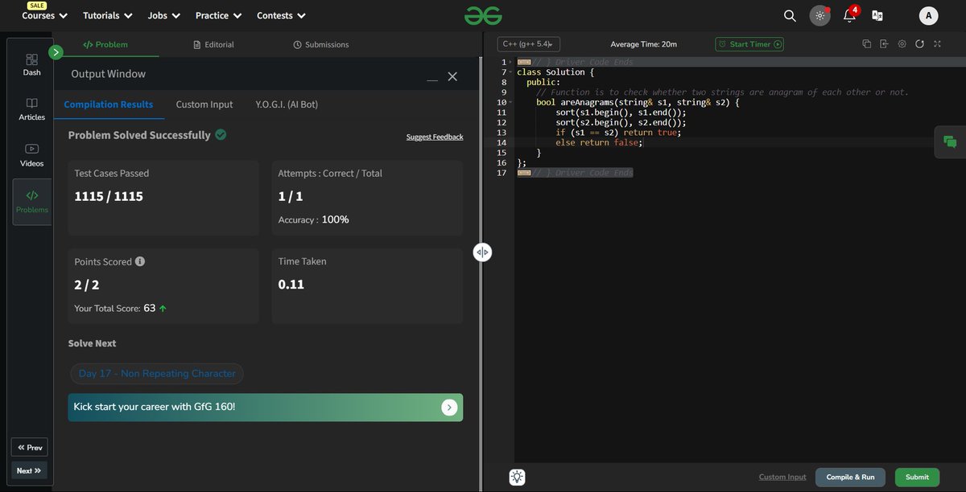966x492 pixels.
Task: Switch to Custom Input tab
Action: click(x=204, y=105)
